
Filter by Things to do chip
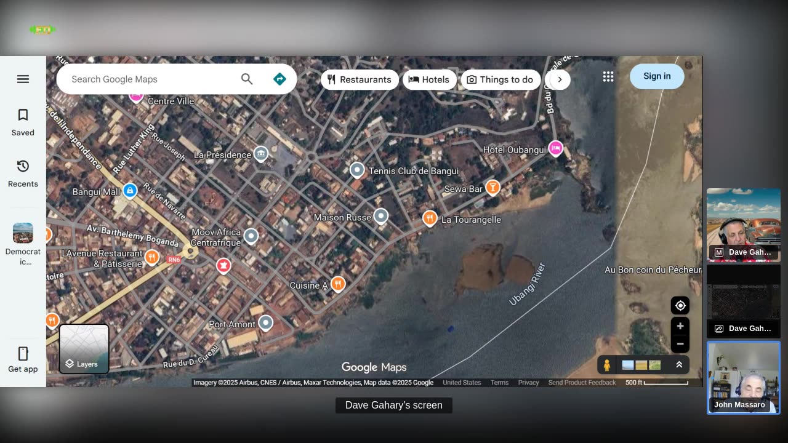[501, 79]
